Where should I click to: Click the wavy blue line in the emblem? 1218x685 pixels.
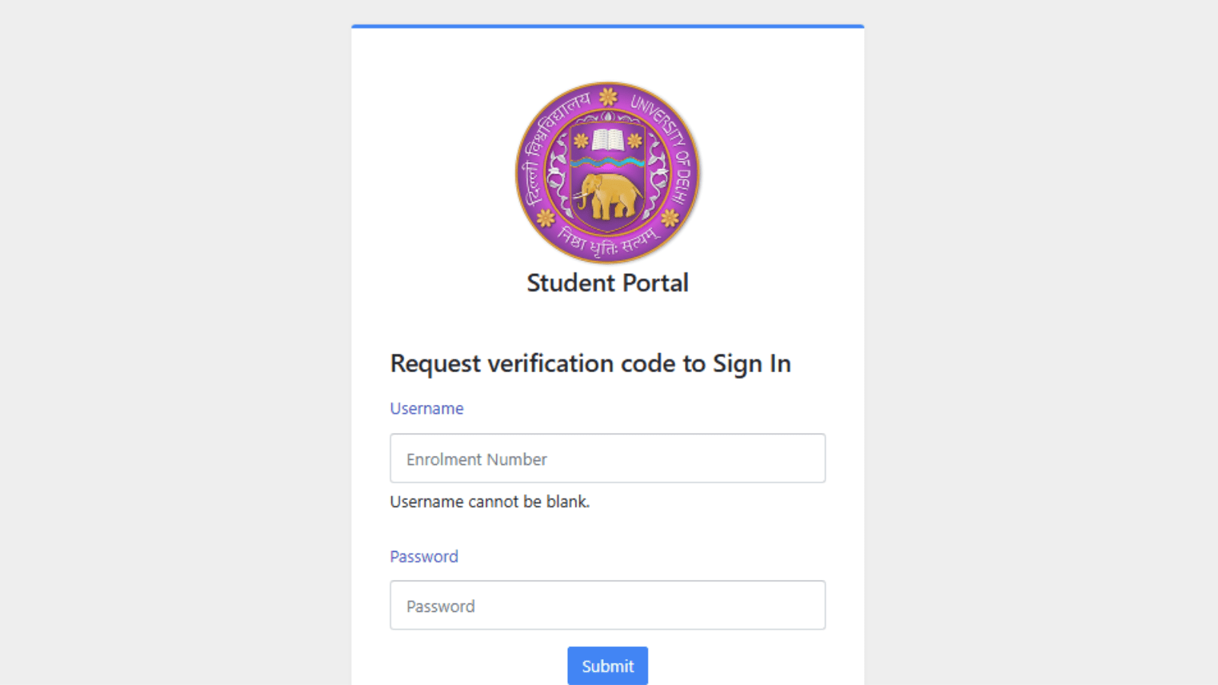click(607, 162)
